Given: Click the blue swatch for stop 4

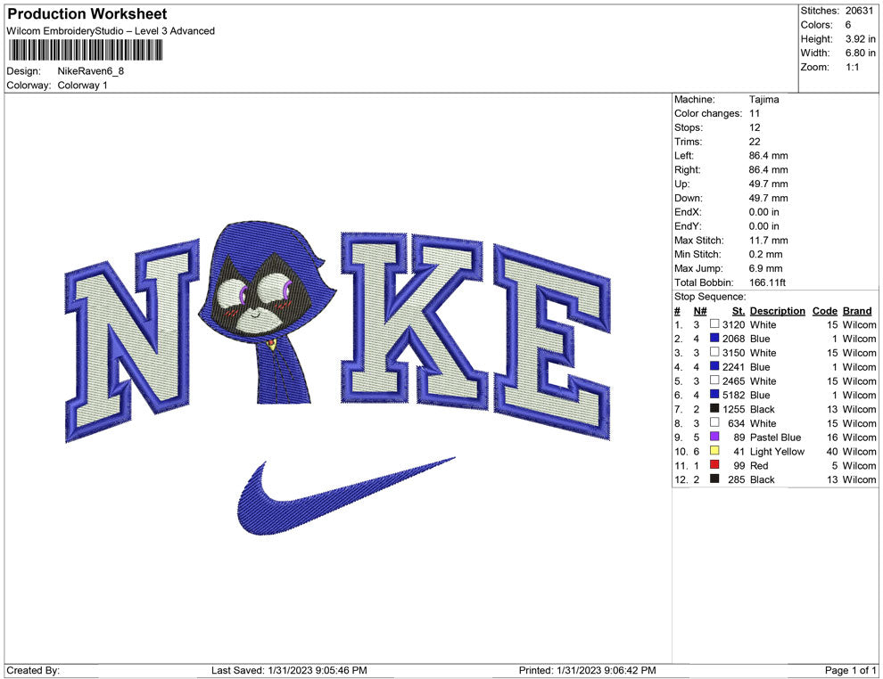Looking at the screenshot, I should tap(714, 366).
